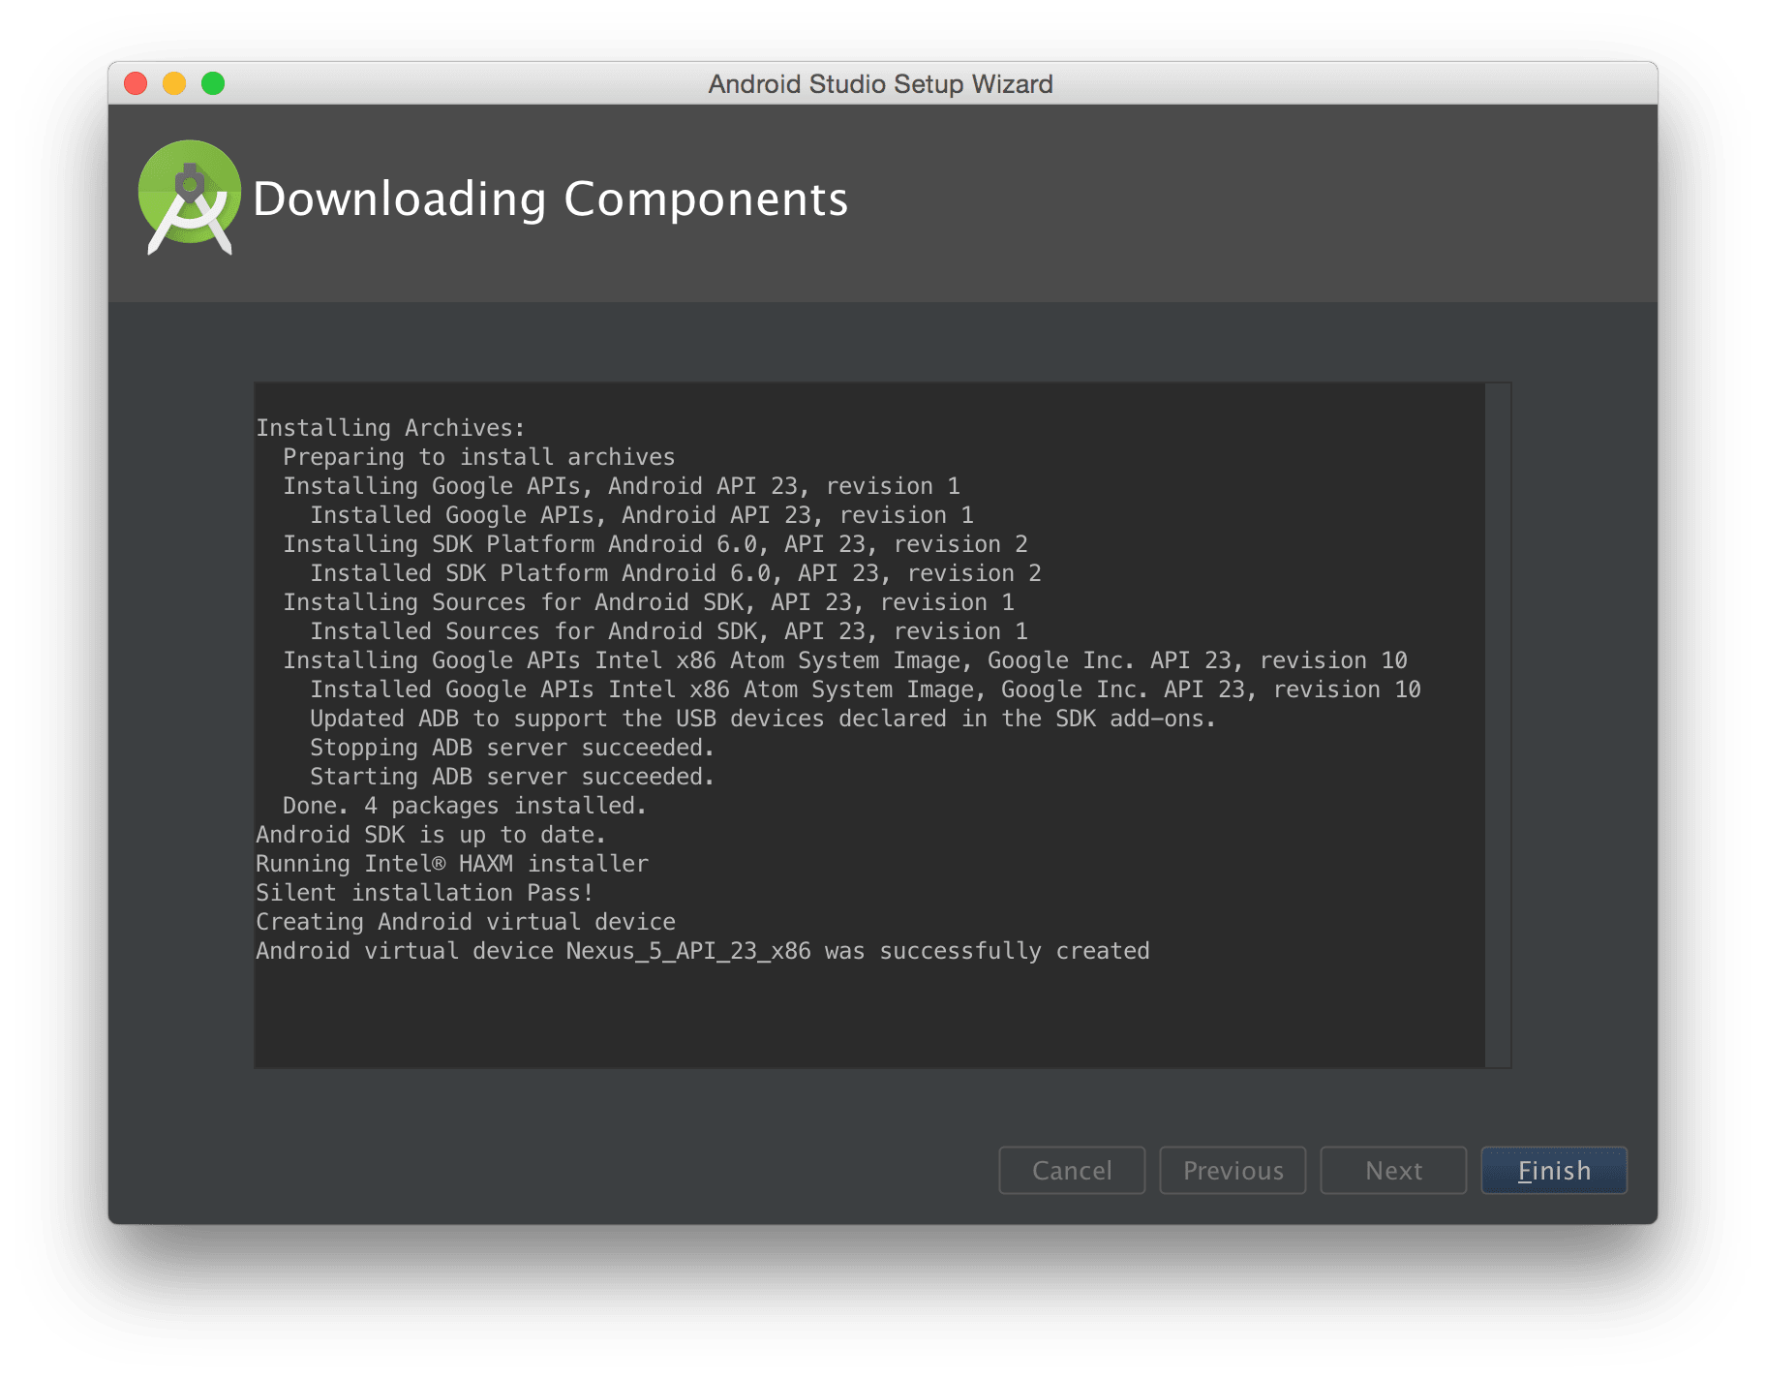The height and width of the screenshot is (1379, 1766).
Task: Select the line reading Android SDK is up to date
Action: point(429,834)
